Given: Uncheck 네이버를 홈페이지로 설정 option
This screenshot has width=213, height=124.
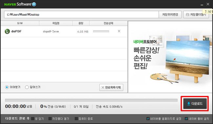Looking at the screenshot, I should [148, 119].
